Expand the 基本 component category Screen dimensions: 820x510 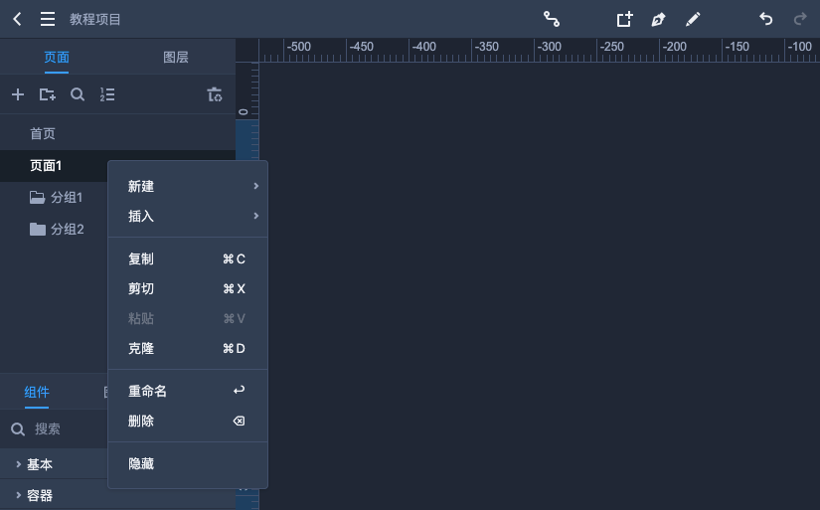point(40,464)
